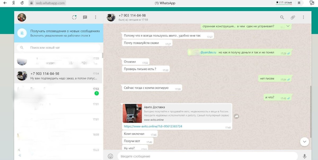Open the site reviews rating badge

point(284,3)
